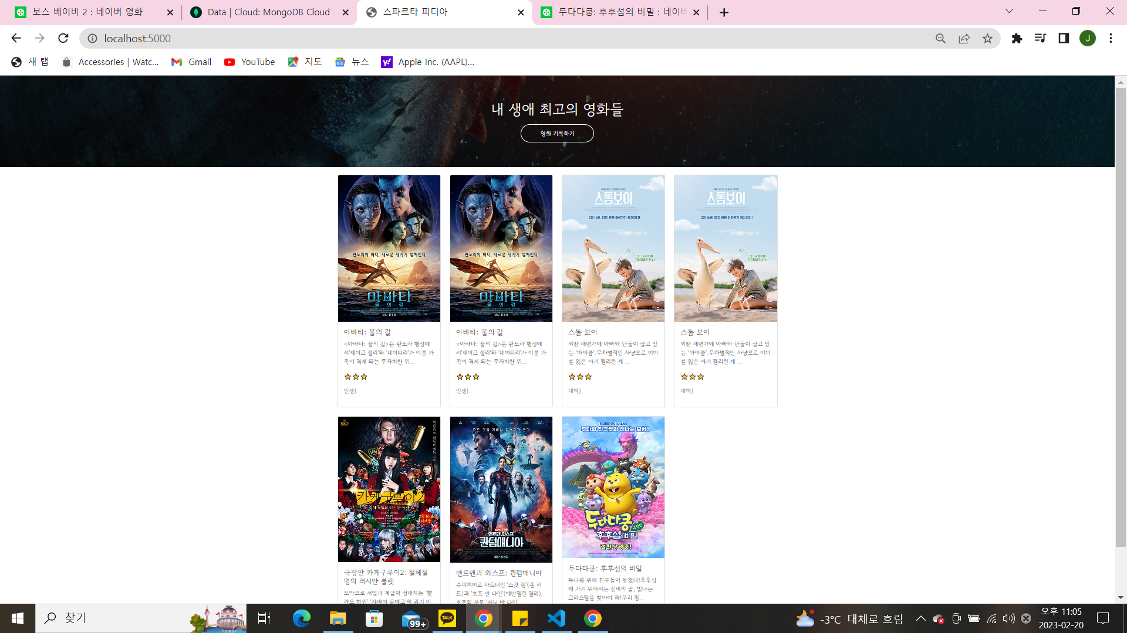Click page scrollbar up arrow
The image size is (1127, 633).
click(1121, 82)
